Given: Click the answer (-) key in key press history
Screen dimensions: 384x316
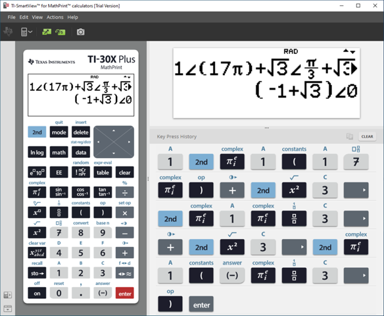Looking at the screenshot, I should coord(232,276).
